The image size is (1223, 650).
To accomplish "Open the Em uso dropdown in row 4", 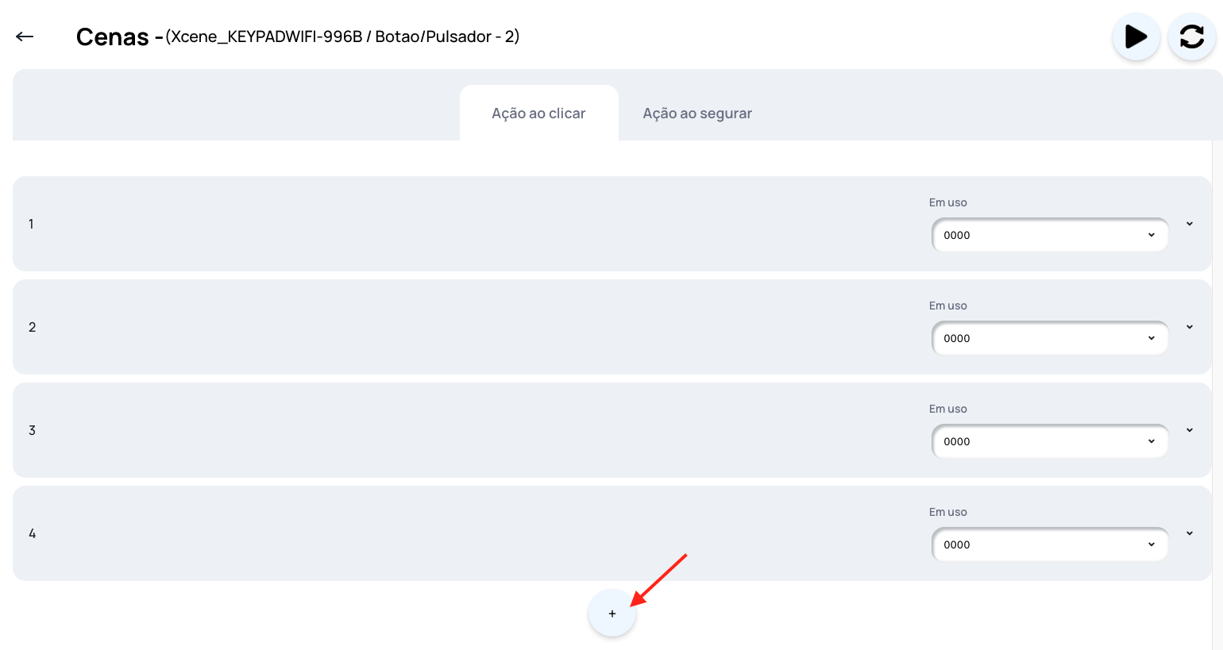I will coord(1049,544).
